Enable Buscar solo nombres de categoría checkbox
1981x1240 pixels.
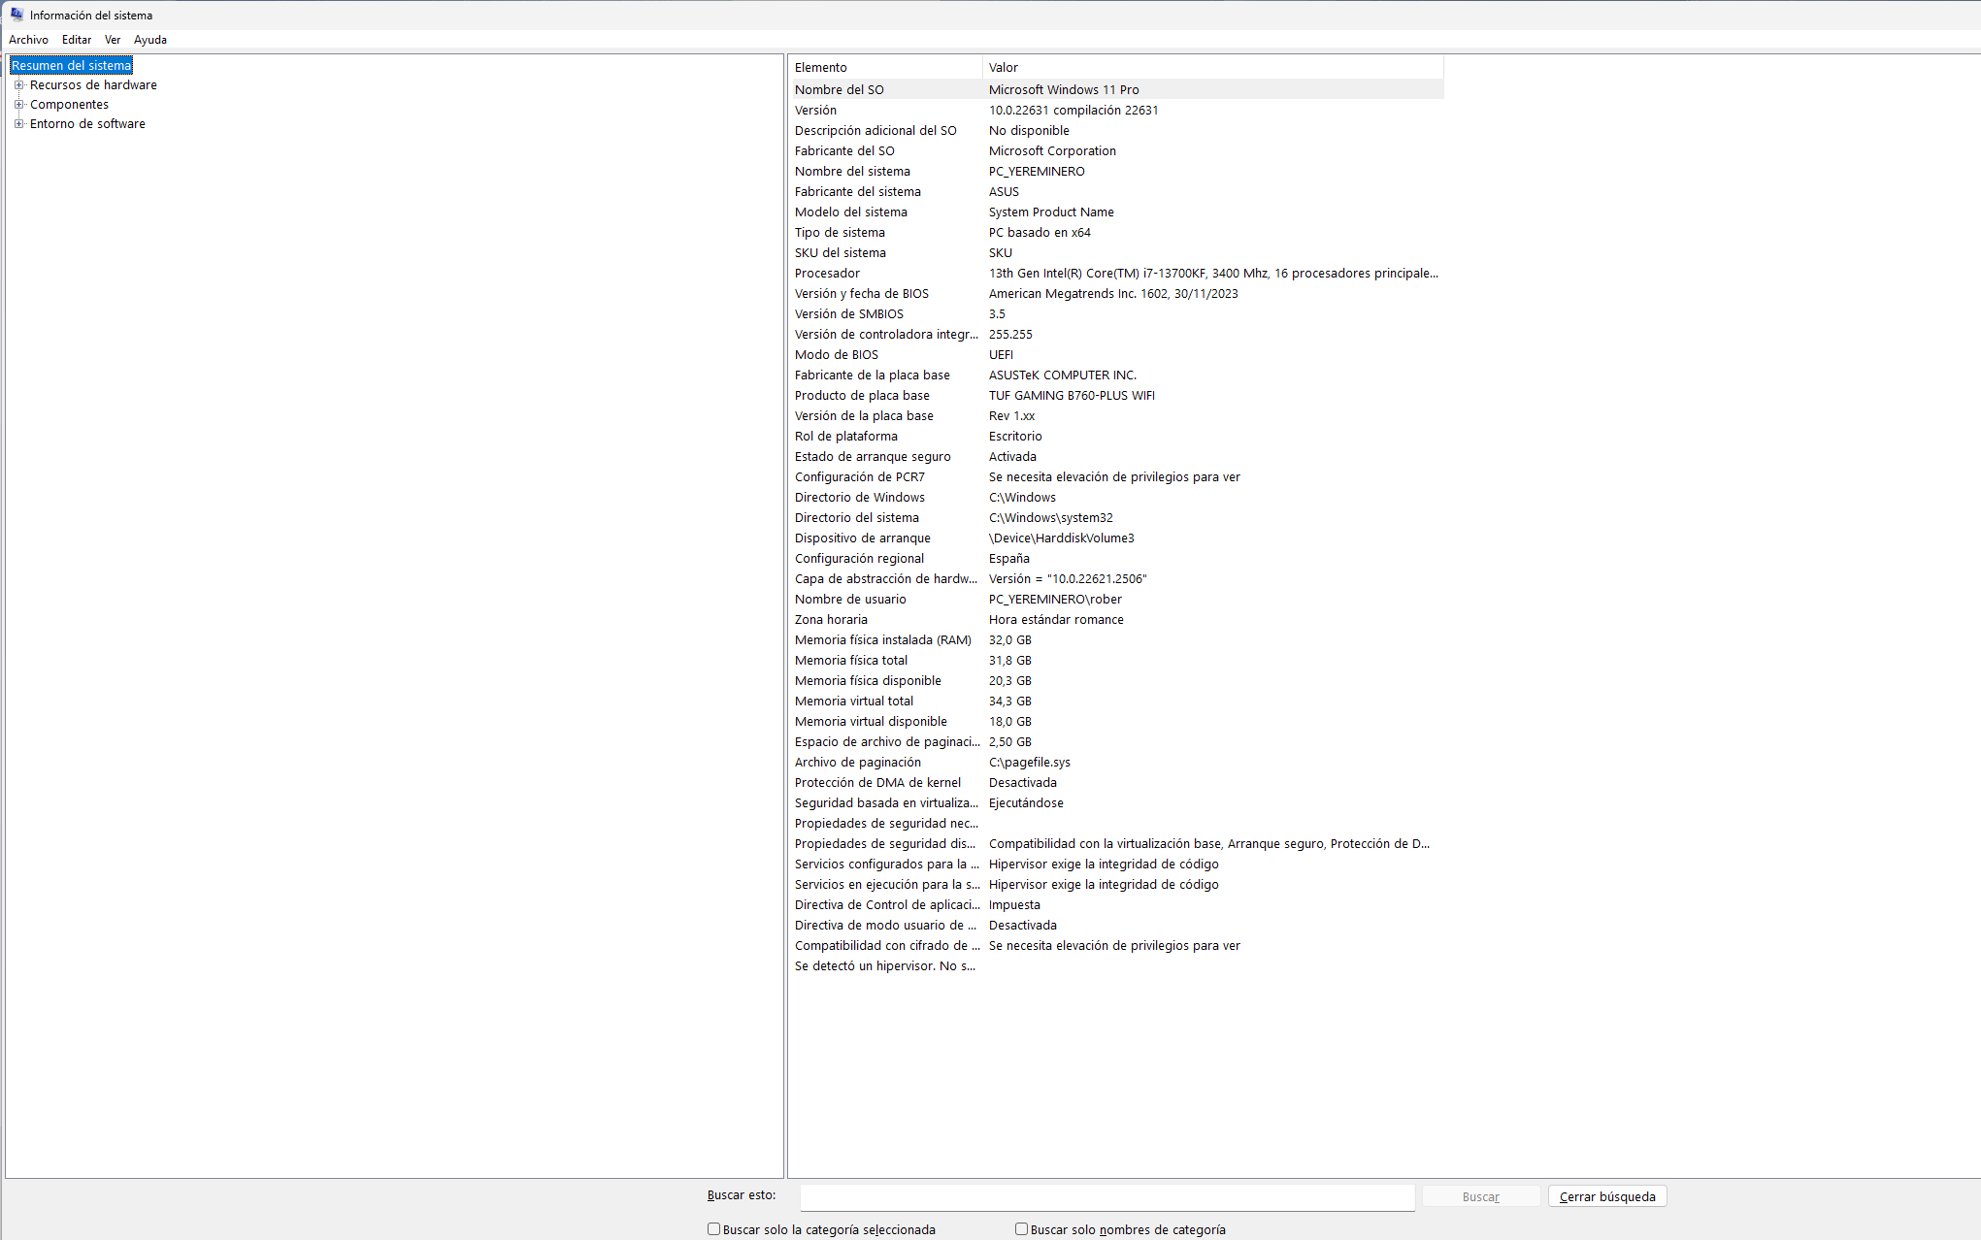1021,1229
